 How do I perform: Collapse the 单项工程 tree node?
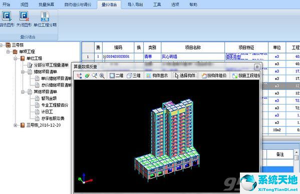click(8, 51)
